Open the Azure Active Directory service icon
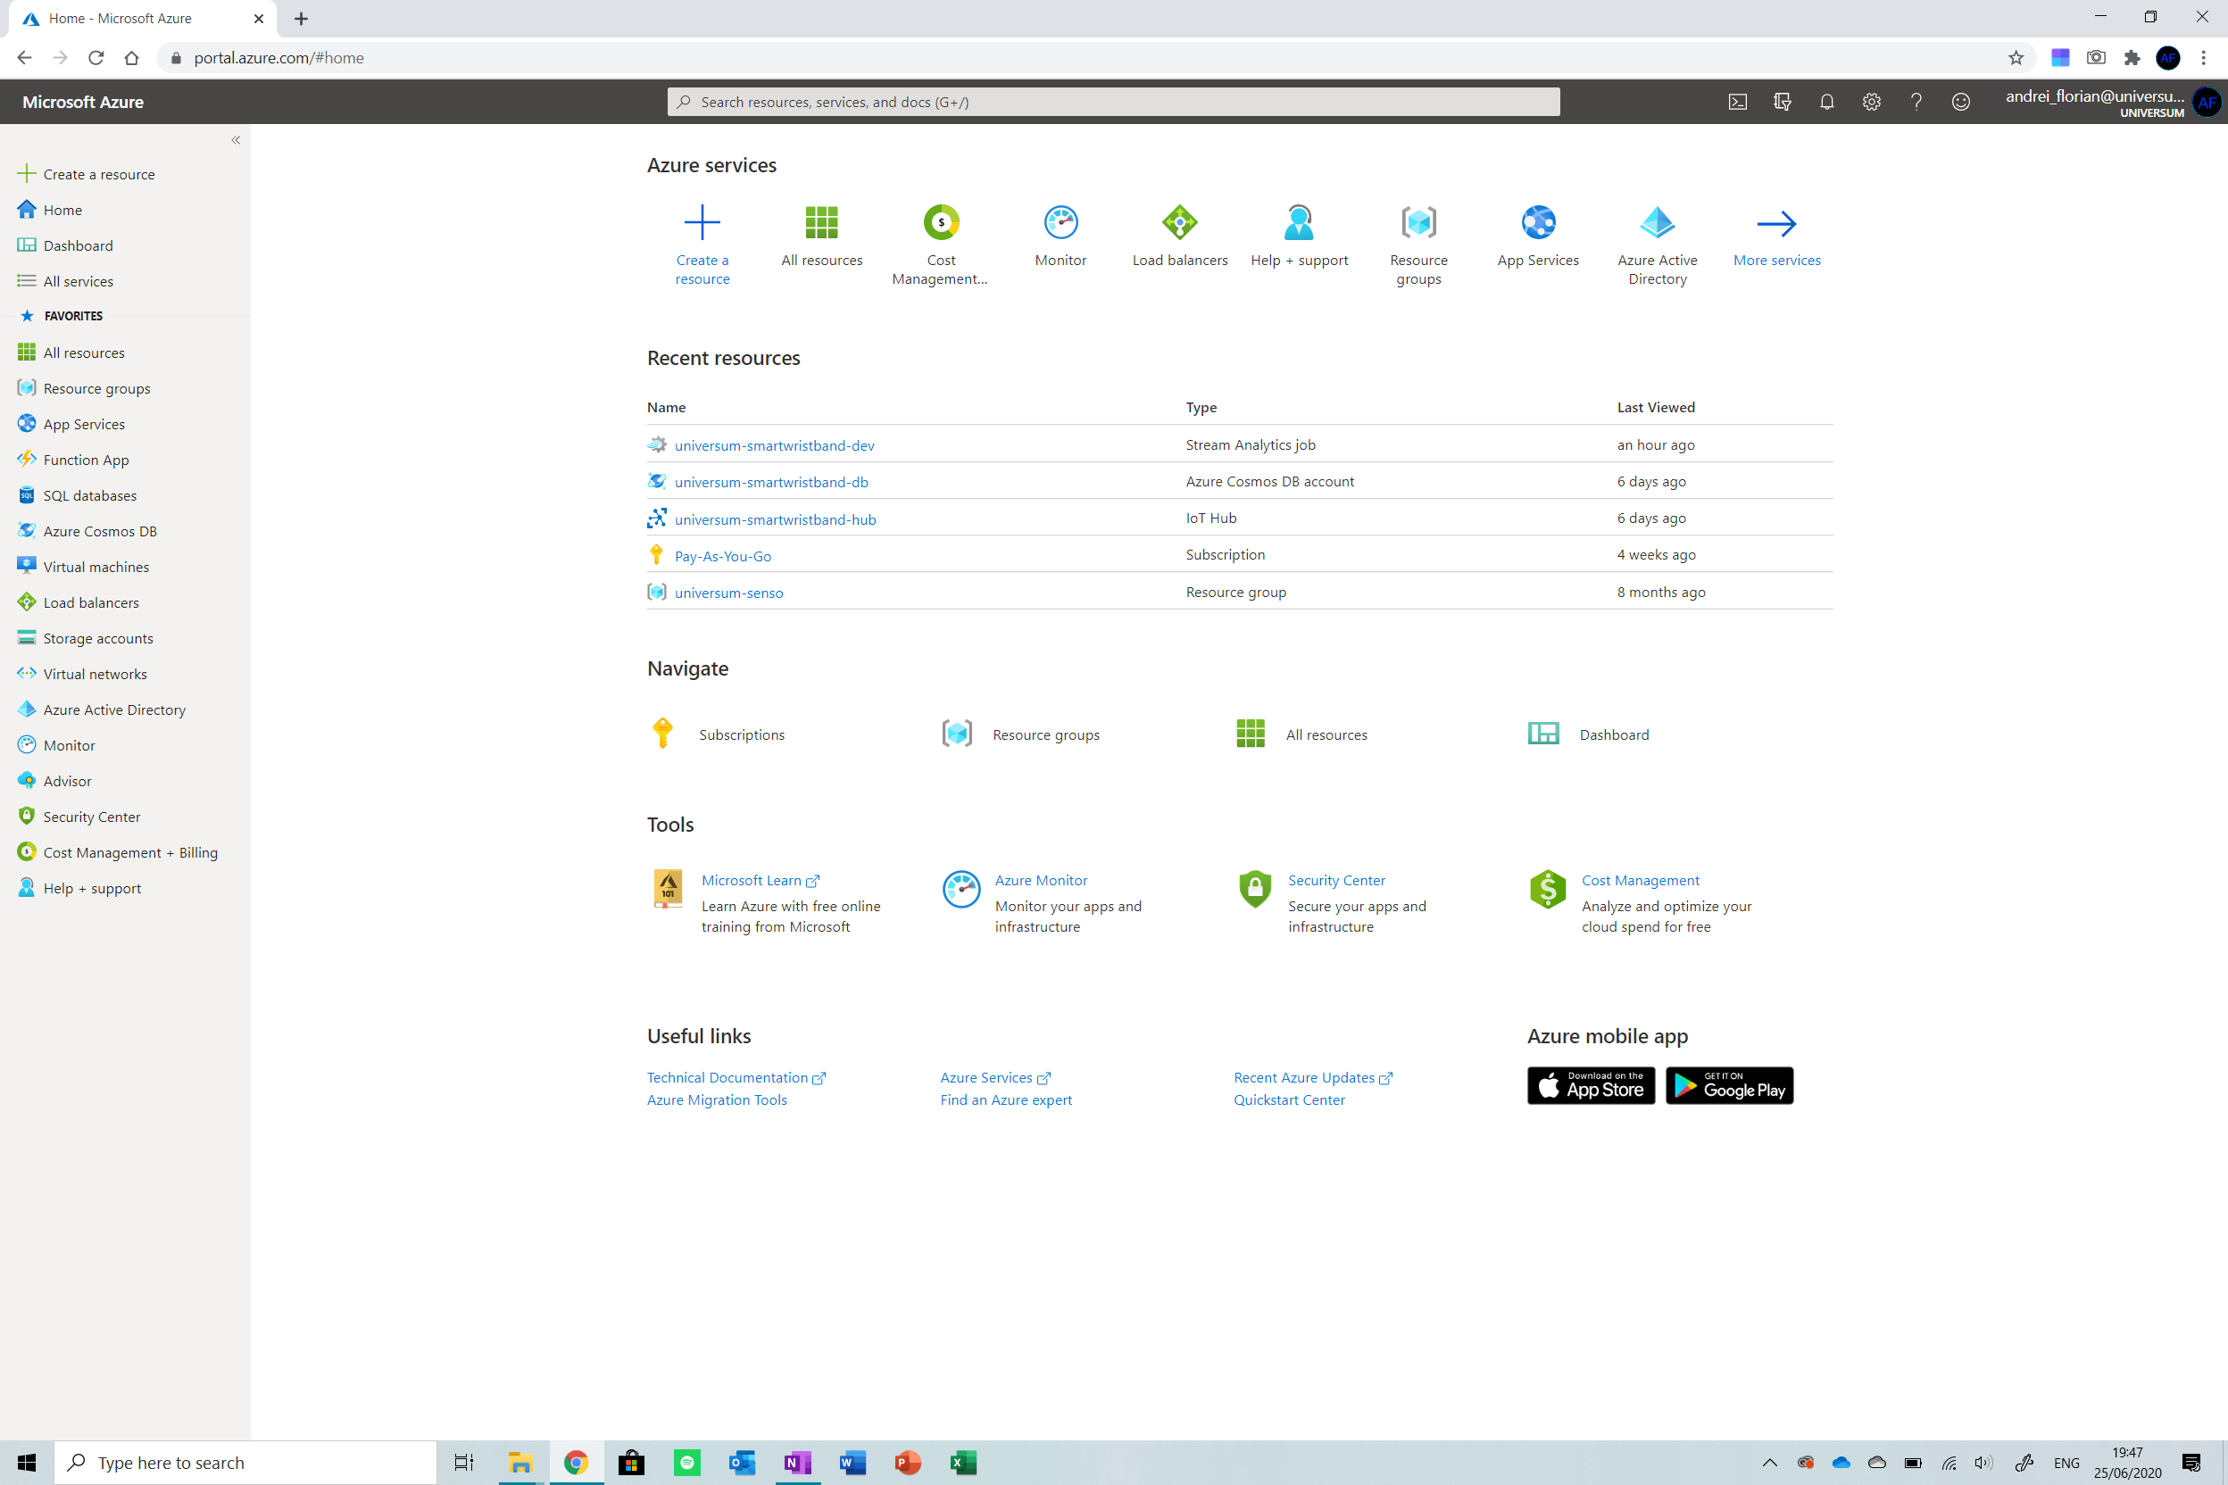Viewport: 2228px width, 1485px height. [x=1657, y=223]
